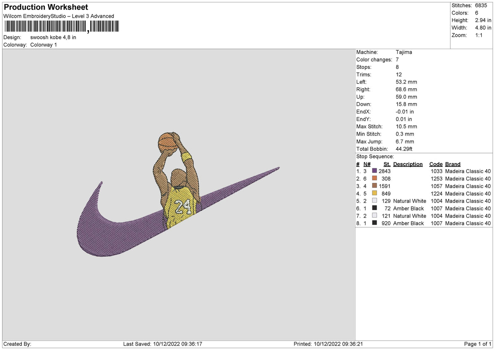Click the purple thread swatch in stop 1
The width and height of the screenshot is (495, 350).
click(375, 171)
